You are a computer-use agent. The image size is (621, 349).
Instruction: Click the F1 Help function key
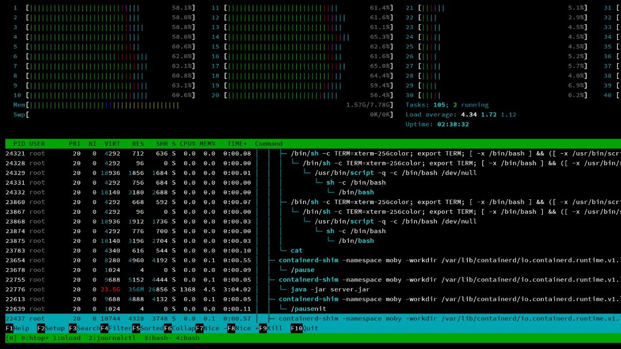[17, 328]
